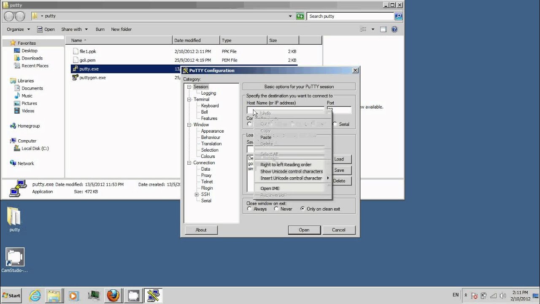Select Show Unicode control characters
This screenshot has height=304, width=540.
click(x=292, y=171)
